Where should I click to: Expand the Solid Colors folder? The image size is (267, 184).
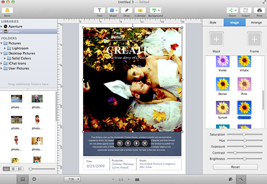[5, 58]
